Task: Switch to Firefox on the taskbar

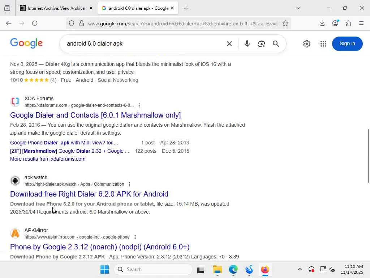Action: pyautogui.click(x=265, y=269)
